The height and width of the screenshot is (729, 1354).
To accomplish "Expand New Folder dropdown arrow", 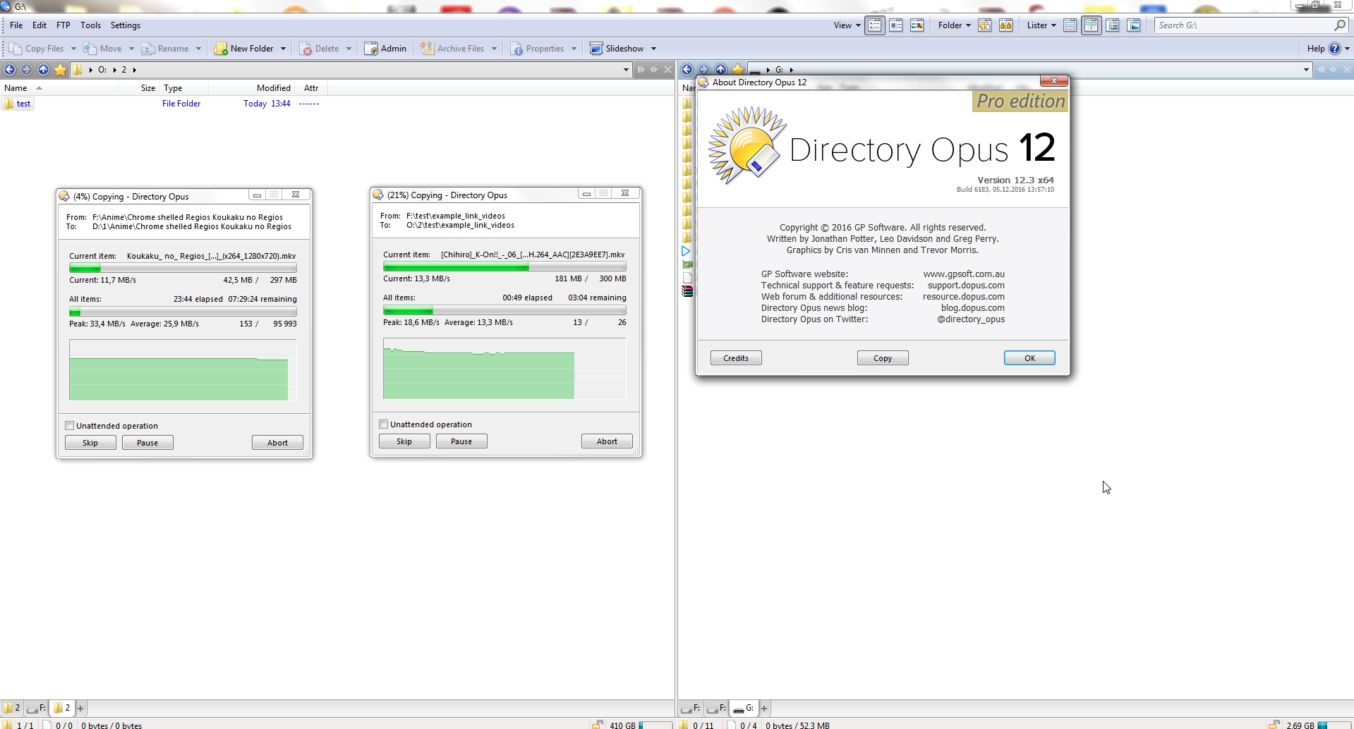I will (x=283, y=49).
